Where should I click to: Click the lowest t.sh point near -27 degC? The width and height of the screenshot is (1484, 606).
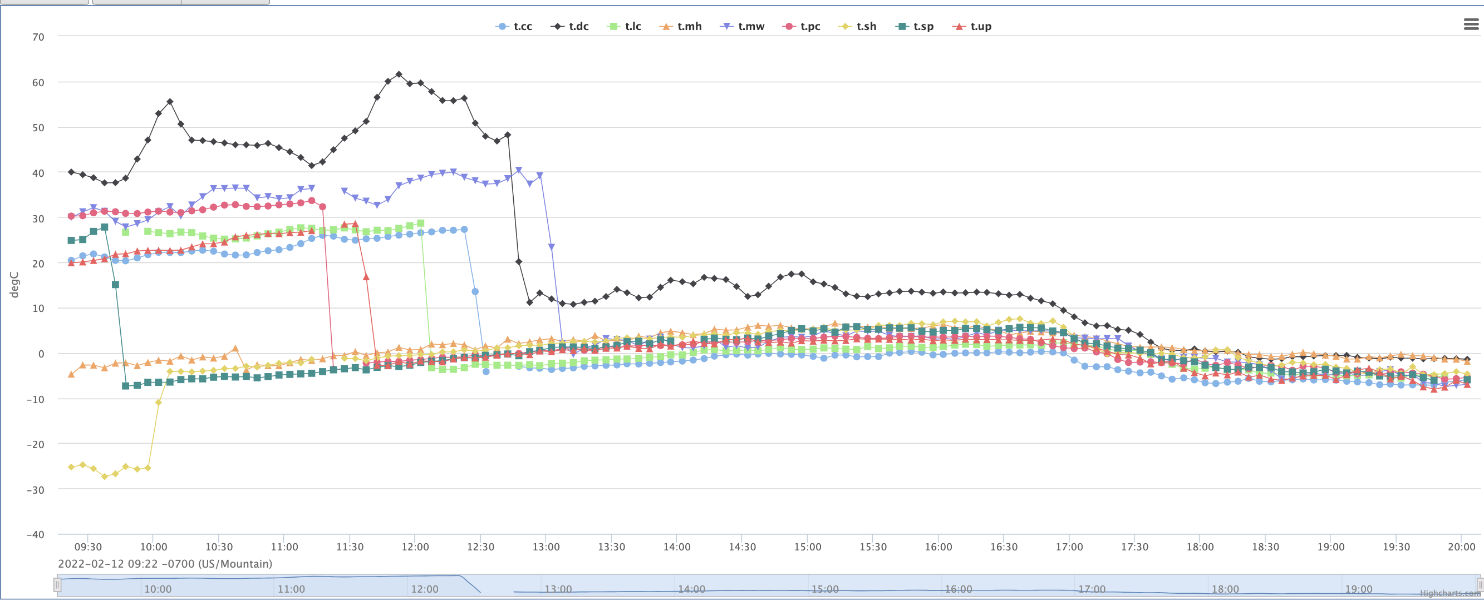(104, 476)
